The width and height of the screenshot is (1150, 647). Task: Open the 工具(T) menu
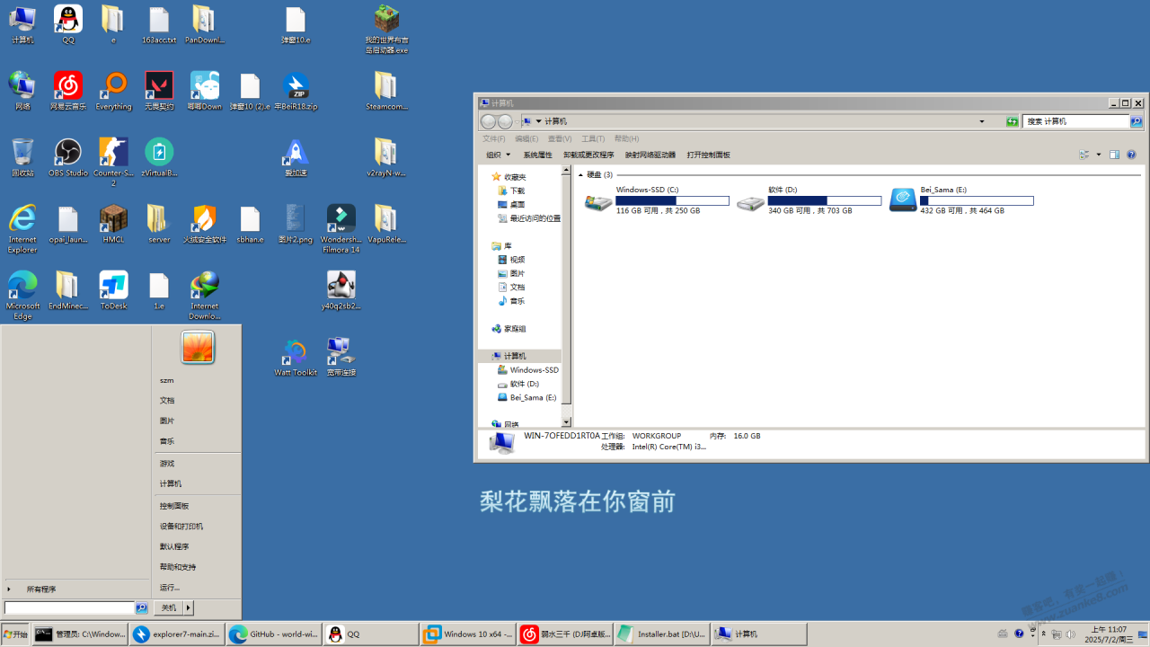(x=593, y=138)
